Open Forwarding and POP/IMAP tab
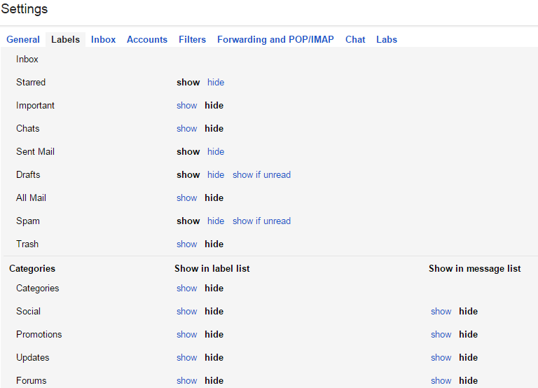 click(x=275, y=40)
